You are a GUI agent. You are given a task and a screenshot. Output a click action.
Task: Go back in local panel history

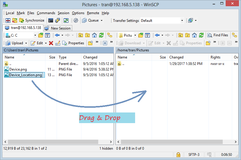(x=57, y=35)
